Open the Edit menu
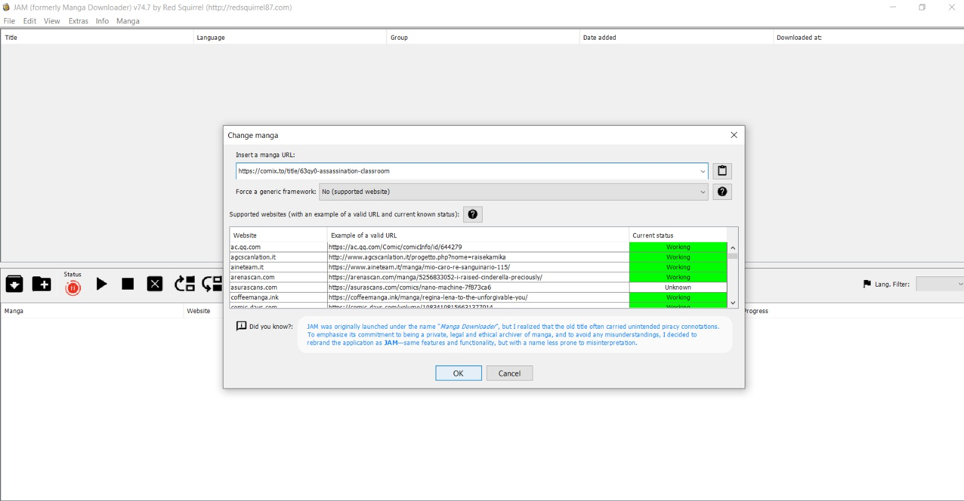Screen dimensions: 964x501 click(30, 21)
